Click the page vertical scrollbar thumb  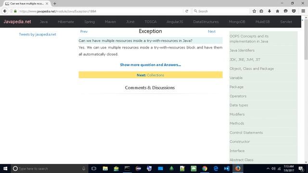[306, 39]
